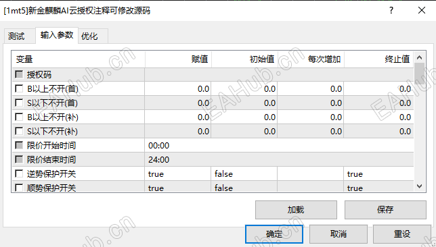The width and height of the screenshot is (436, 247).
Task: Select 初始值 cell of S以下不开(补)
Action: 244,131
